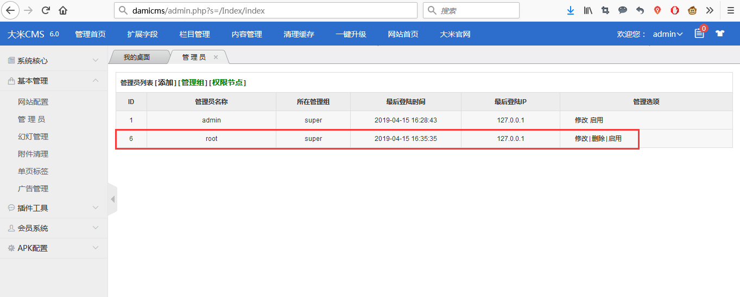The height and width of the screenshot is (297, 740).
Task: Open the 权限节点 link
Action: (x=227, y=82)
